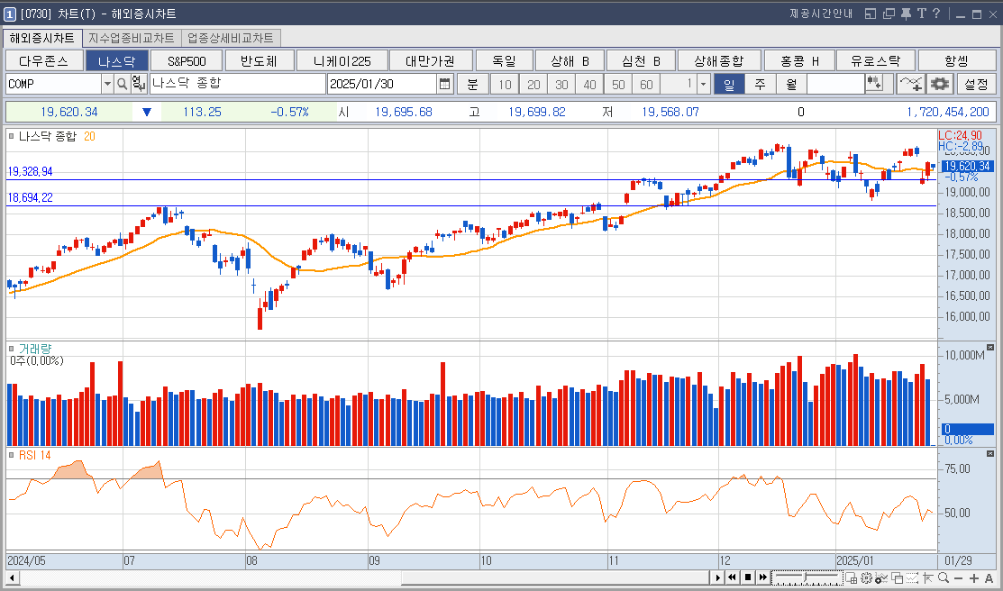Click the chart compare icon left of the gear
The height and width of the screenshot is (591, 1003).
pyautogui.click(x=874, y=84)
